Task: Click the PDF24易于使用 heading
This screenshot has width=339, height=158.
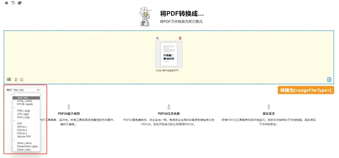Action: tap(69, 113)
